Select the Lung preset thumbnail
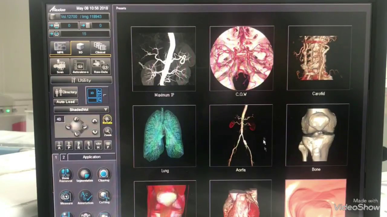Screen dimensions: 387x217 pos(164,136)
